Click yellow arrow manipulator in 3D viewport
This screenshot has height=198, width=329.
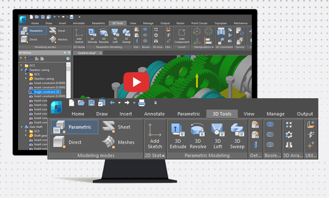pos(197,81)
